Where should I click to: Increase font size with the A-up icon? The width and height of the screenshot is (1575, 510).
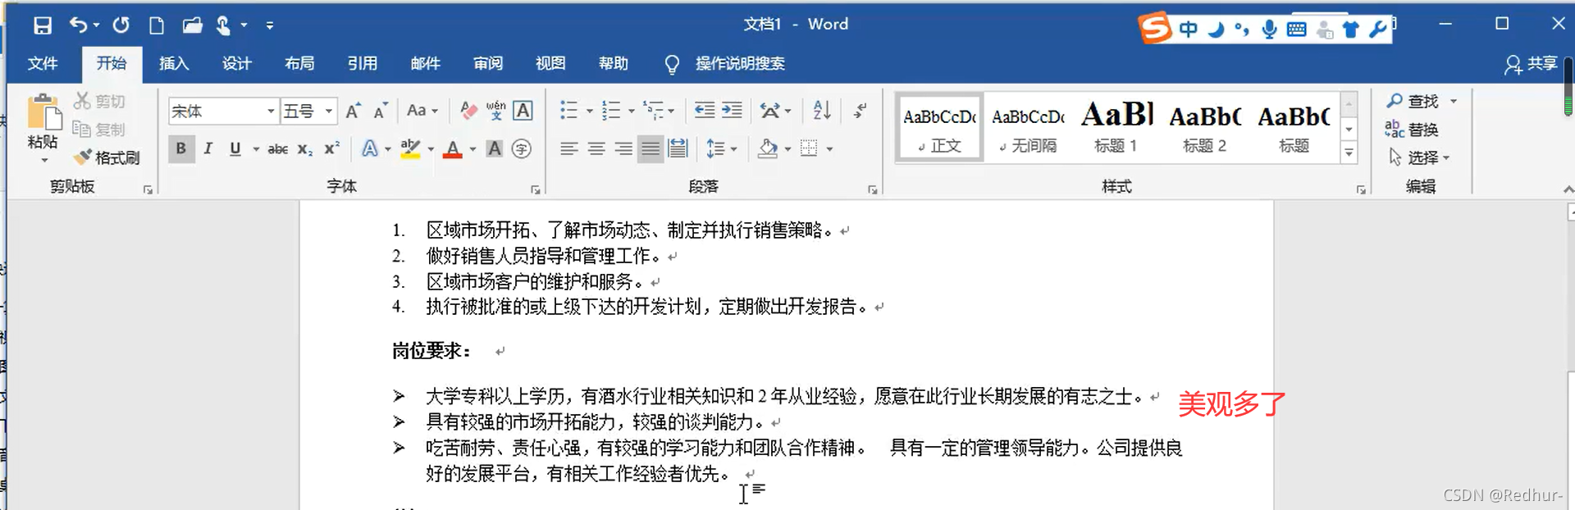tap(353, 111)
